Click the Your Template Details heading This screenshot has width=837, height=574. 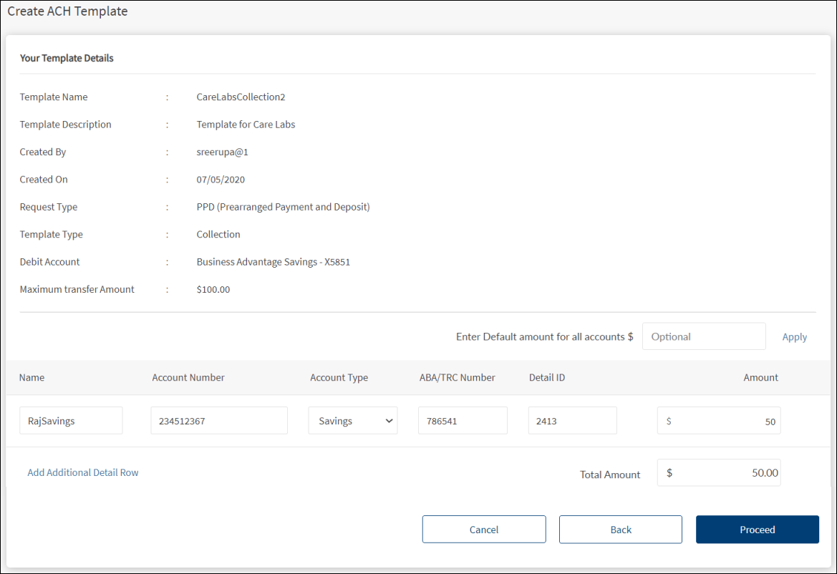pos(67,58)
